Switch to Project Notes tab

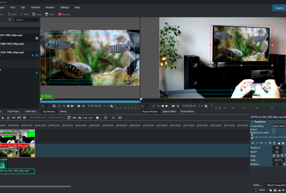(187, 112)
